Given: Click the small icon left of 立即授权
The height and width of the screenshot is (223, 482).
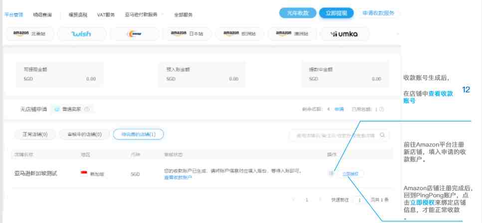Looking at the screenshot, I should pos(331,174).
